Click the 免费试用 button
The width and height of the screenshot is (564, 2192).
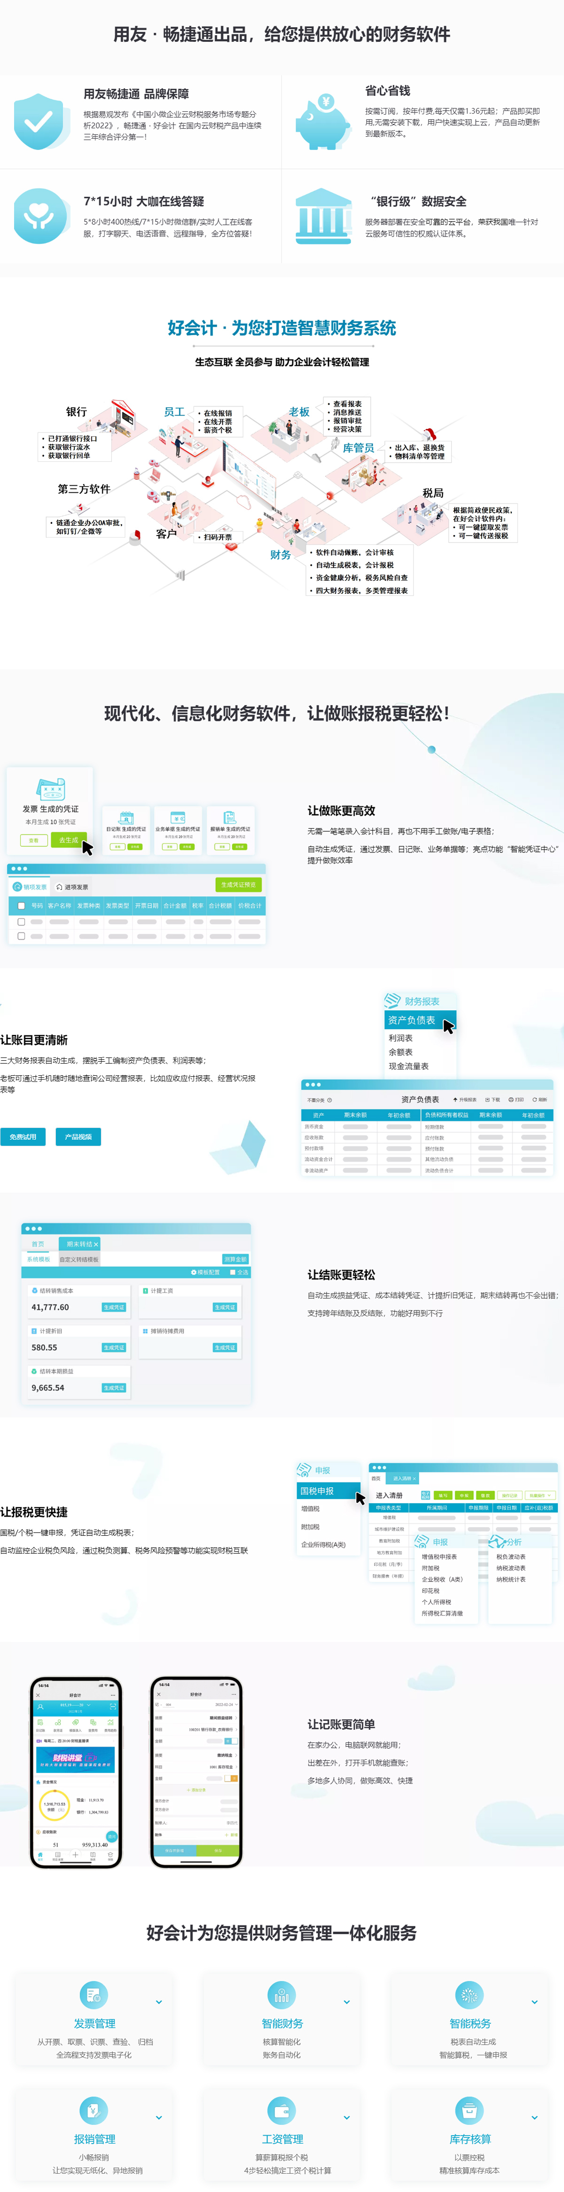click(x=23, y=1136)
